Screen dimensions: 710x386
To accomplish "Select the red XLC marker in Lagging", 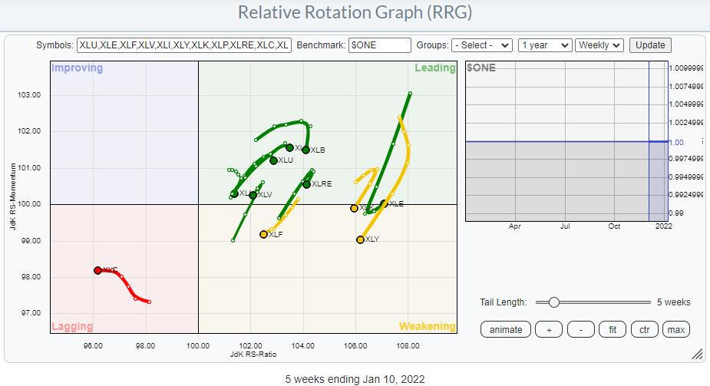I will pos(97,270).
